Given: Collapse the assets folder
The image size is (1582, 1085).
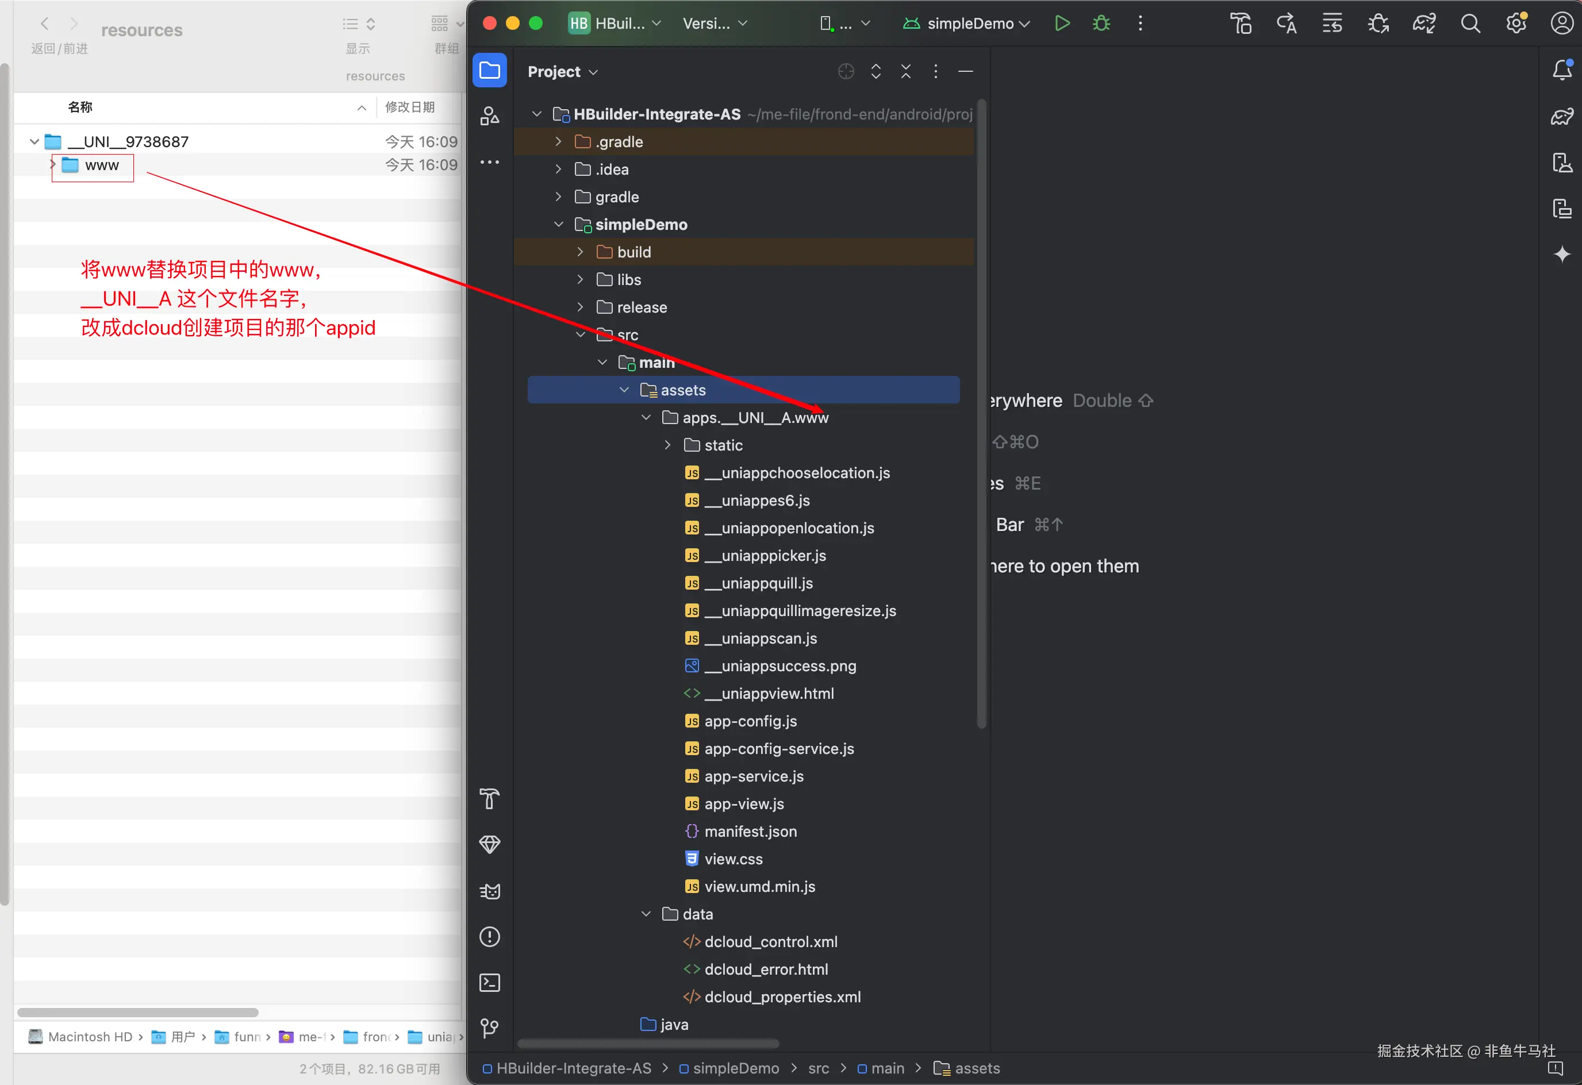Looking at the screenshot, I should (624, 390).
